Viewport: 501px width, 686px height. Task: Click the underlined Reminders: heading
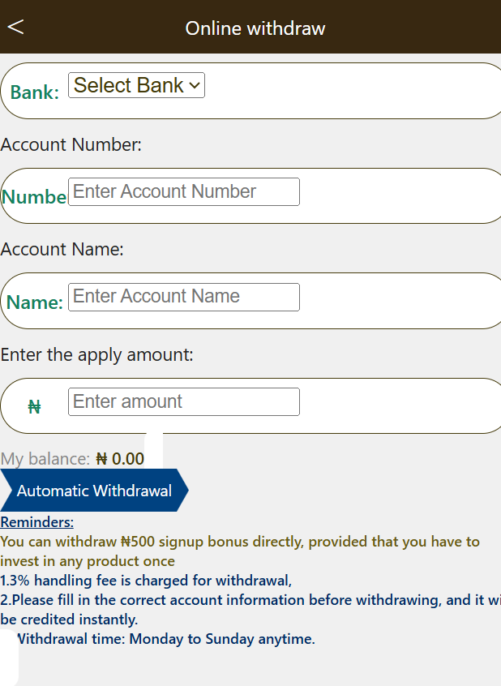tap(37, 522)
